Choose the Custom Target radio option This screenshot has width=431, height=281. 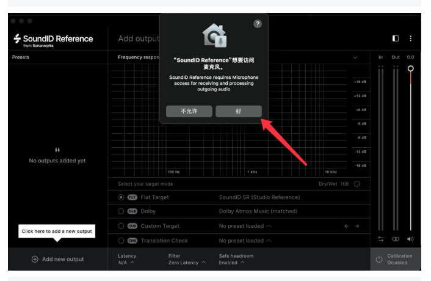121,226
